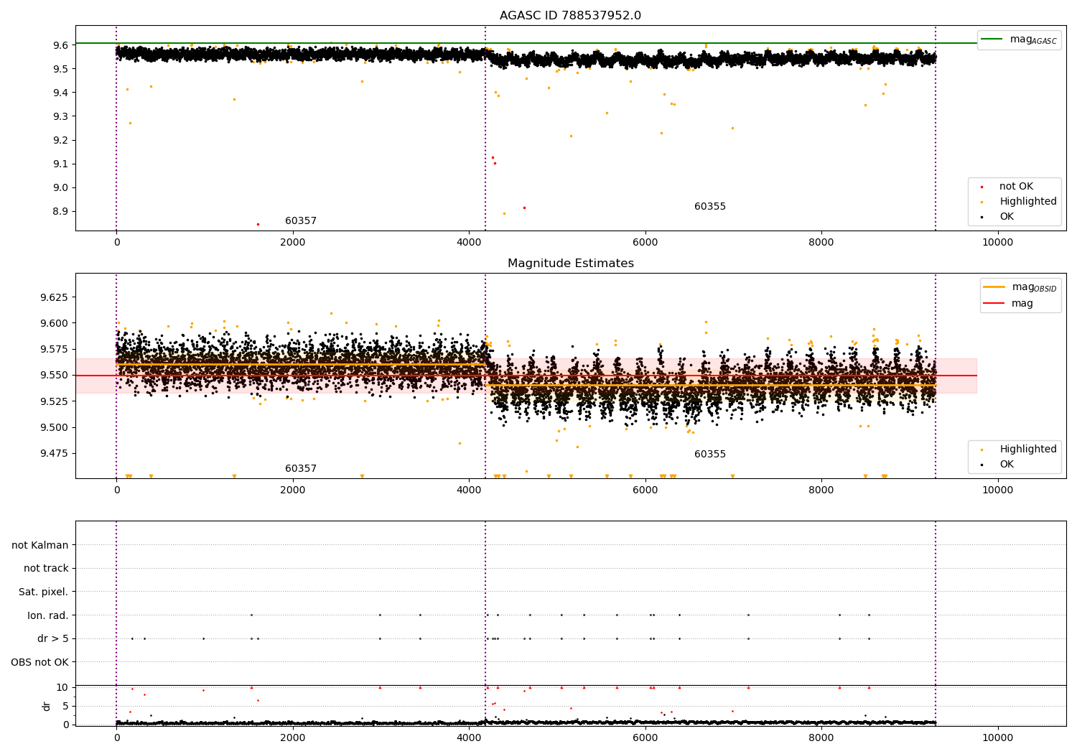
Task: Click the 10 tick on the dr axis
Action: (62, 688)
